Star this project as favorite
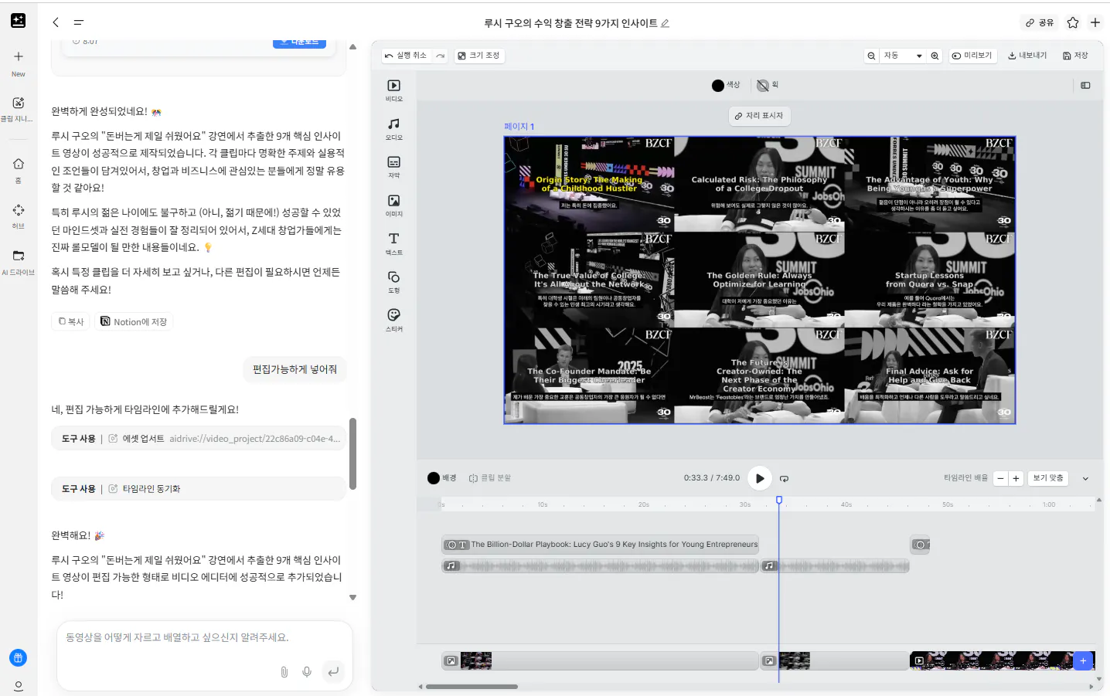Image resolution: width=1110 pixels, height=696 pixels. [x=1073, y=22]
